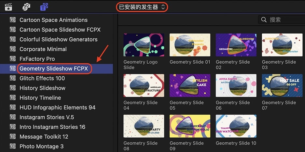This screenshot has height=152, width=305.
Task: Select Colorful Slideshow Generators category
Action: coord(56,39)
